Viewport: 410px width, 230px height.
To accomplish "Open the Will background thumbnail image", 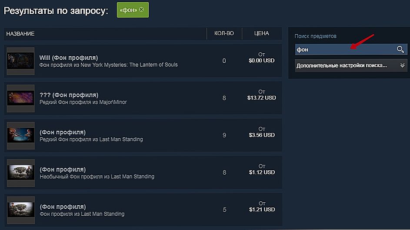I will 20,61.
